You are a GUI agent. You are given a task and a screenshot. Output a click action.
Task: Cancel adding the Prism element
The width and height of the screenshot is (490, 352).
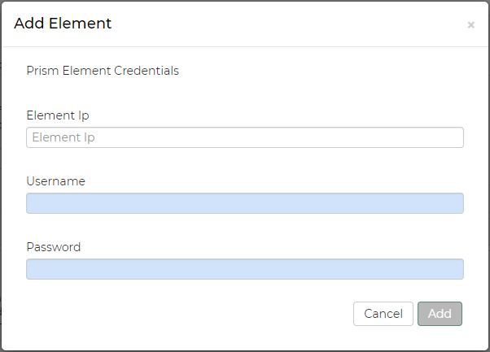pos(383,314)
